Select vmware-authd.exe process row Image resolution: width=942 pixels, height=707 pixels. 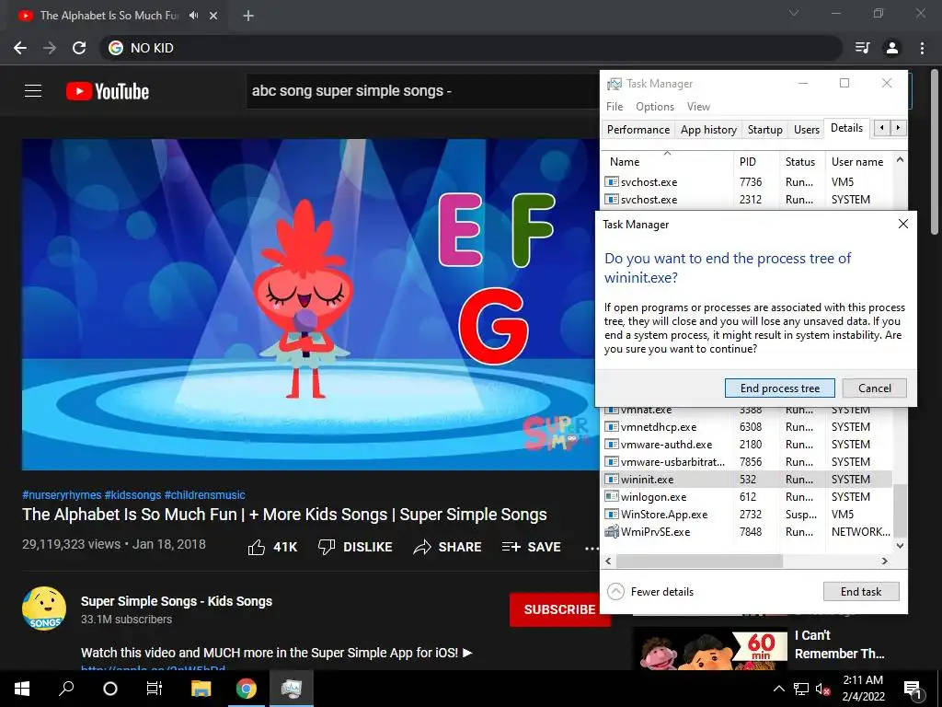click(x=748, y=445)
